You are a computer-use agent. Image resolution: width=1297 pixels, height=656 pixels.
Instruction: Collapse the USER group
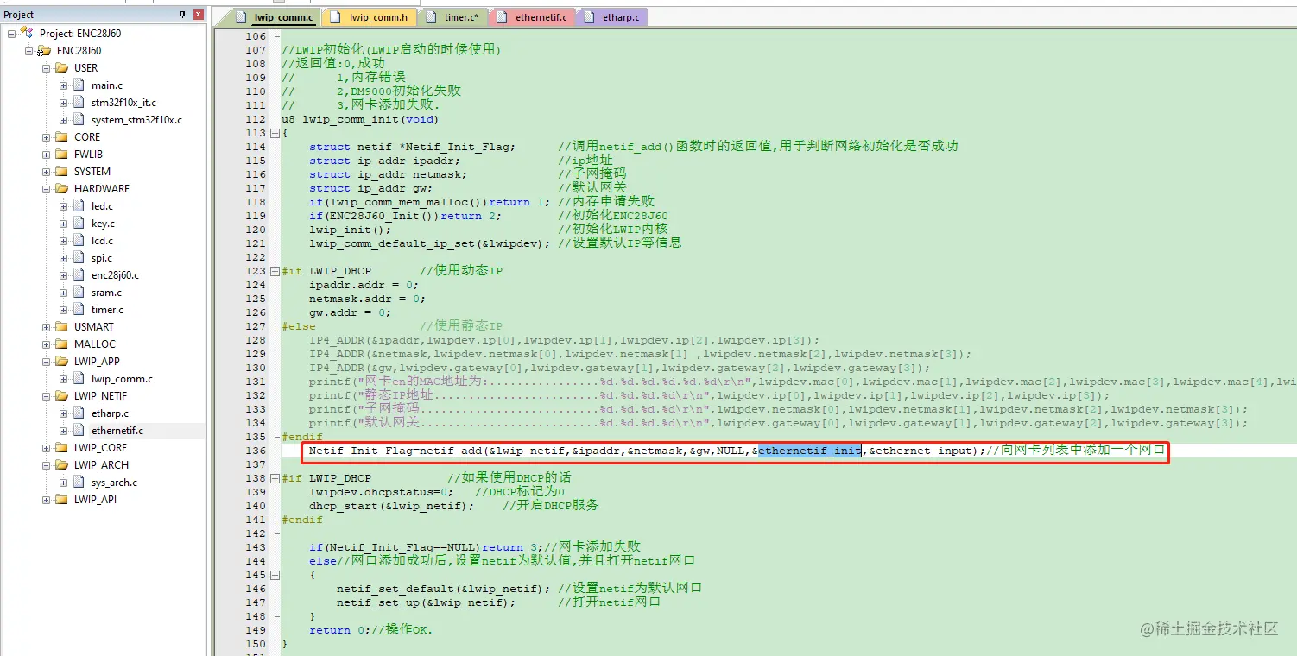click(46, 68)
